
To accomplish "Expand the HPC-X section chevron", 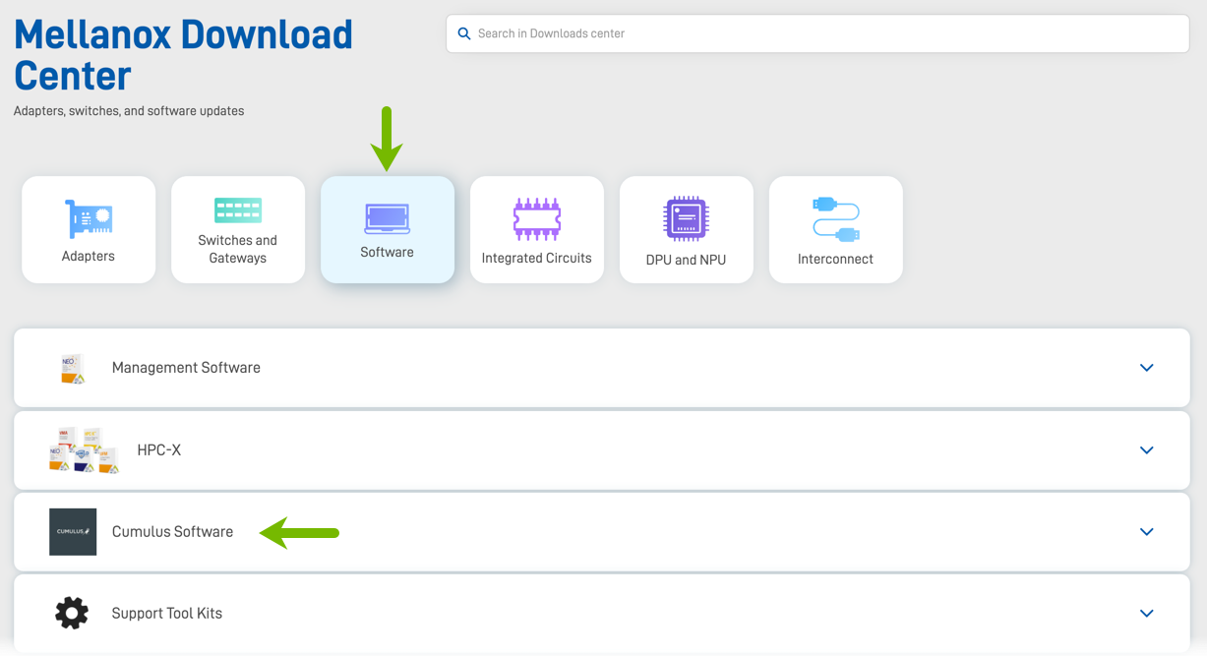I will [1146, 450].
